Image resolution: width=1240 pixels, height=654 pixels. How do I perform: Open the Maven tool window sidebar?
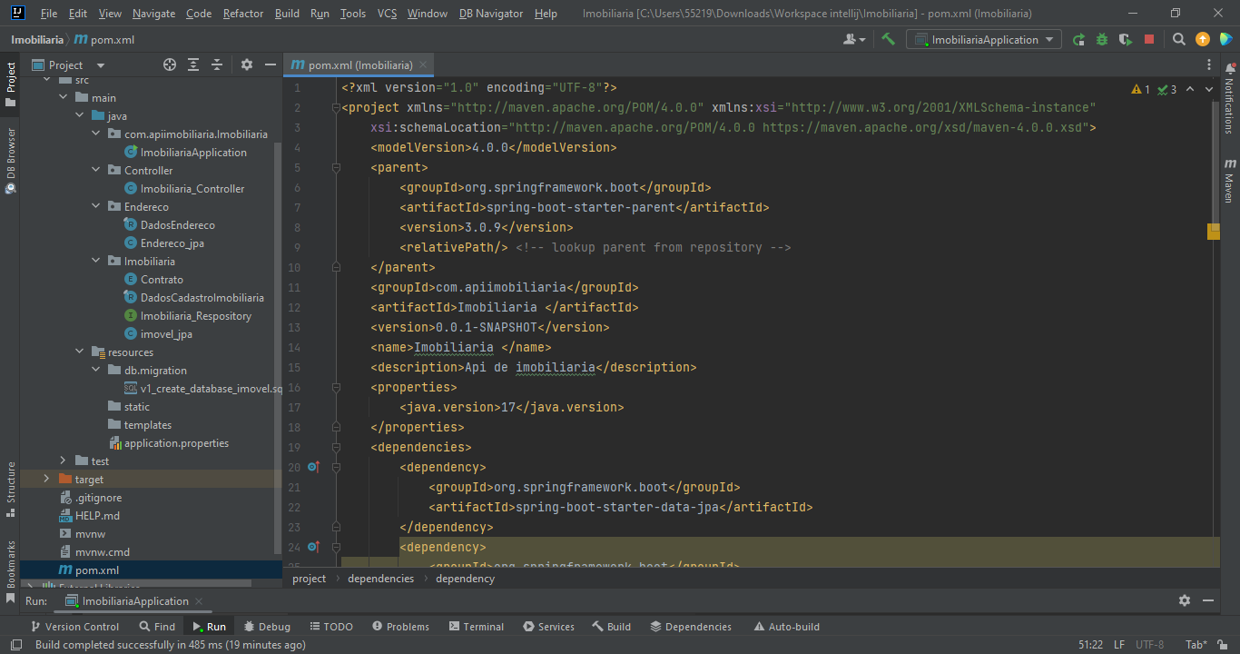point(1230,179)
